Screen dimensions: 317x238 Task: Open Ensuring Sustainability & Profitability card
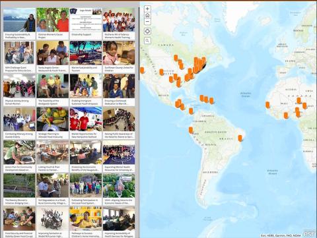coord(19,24)
